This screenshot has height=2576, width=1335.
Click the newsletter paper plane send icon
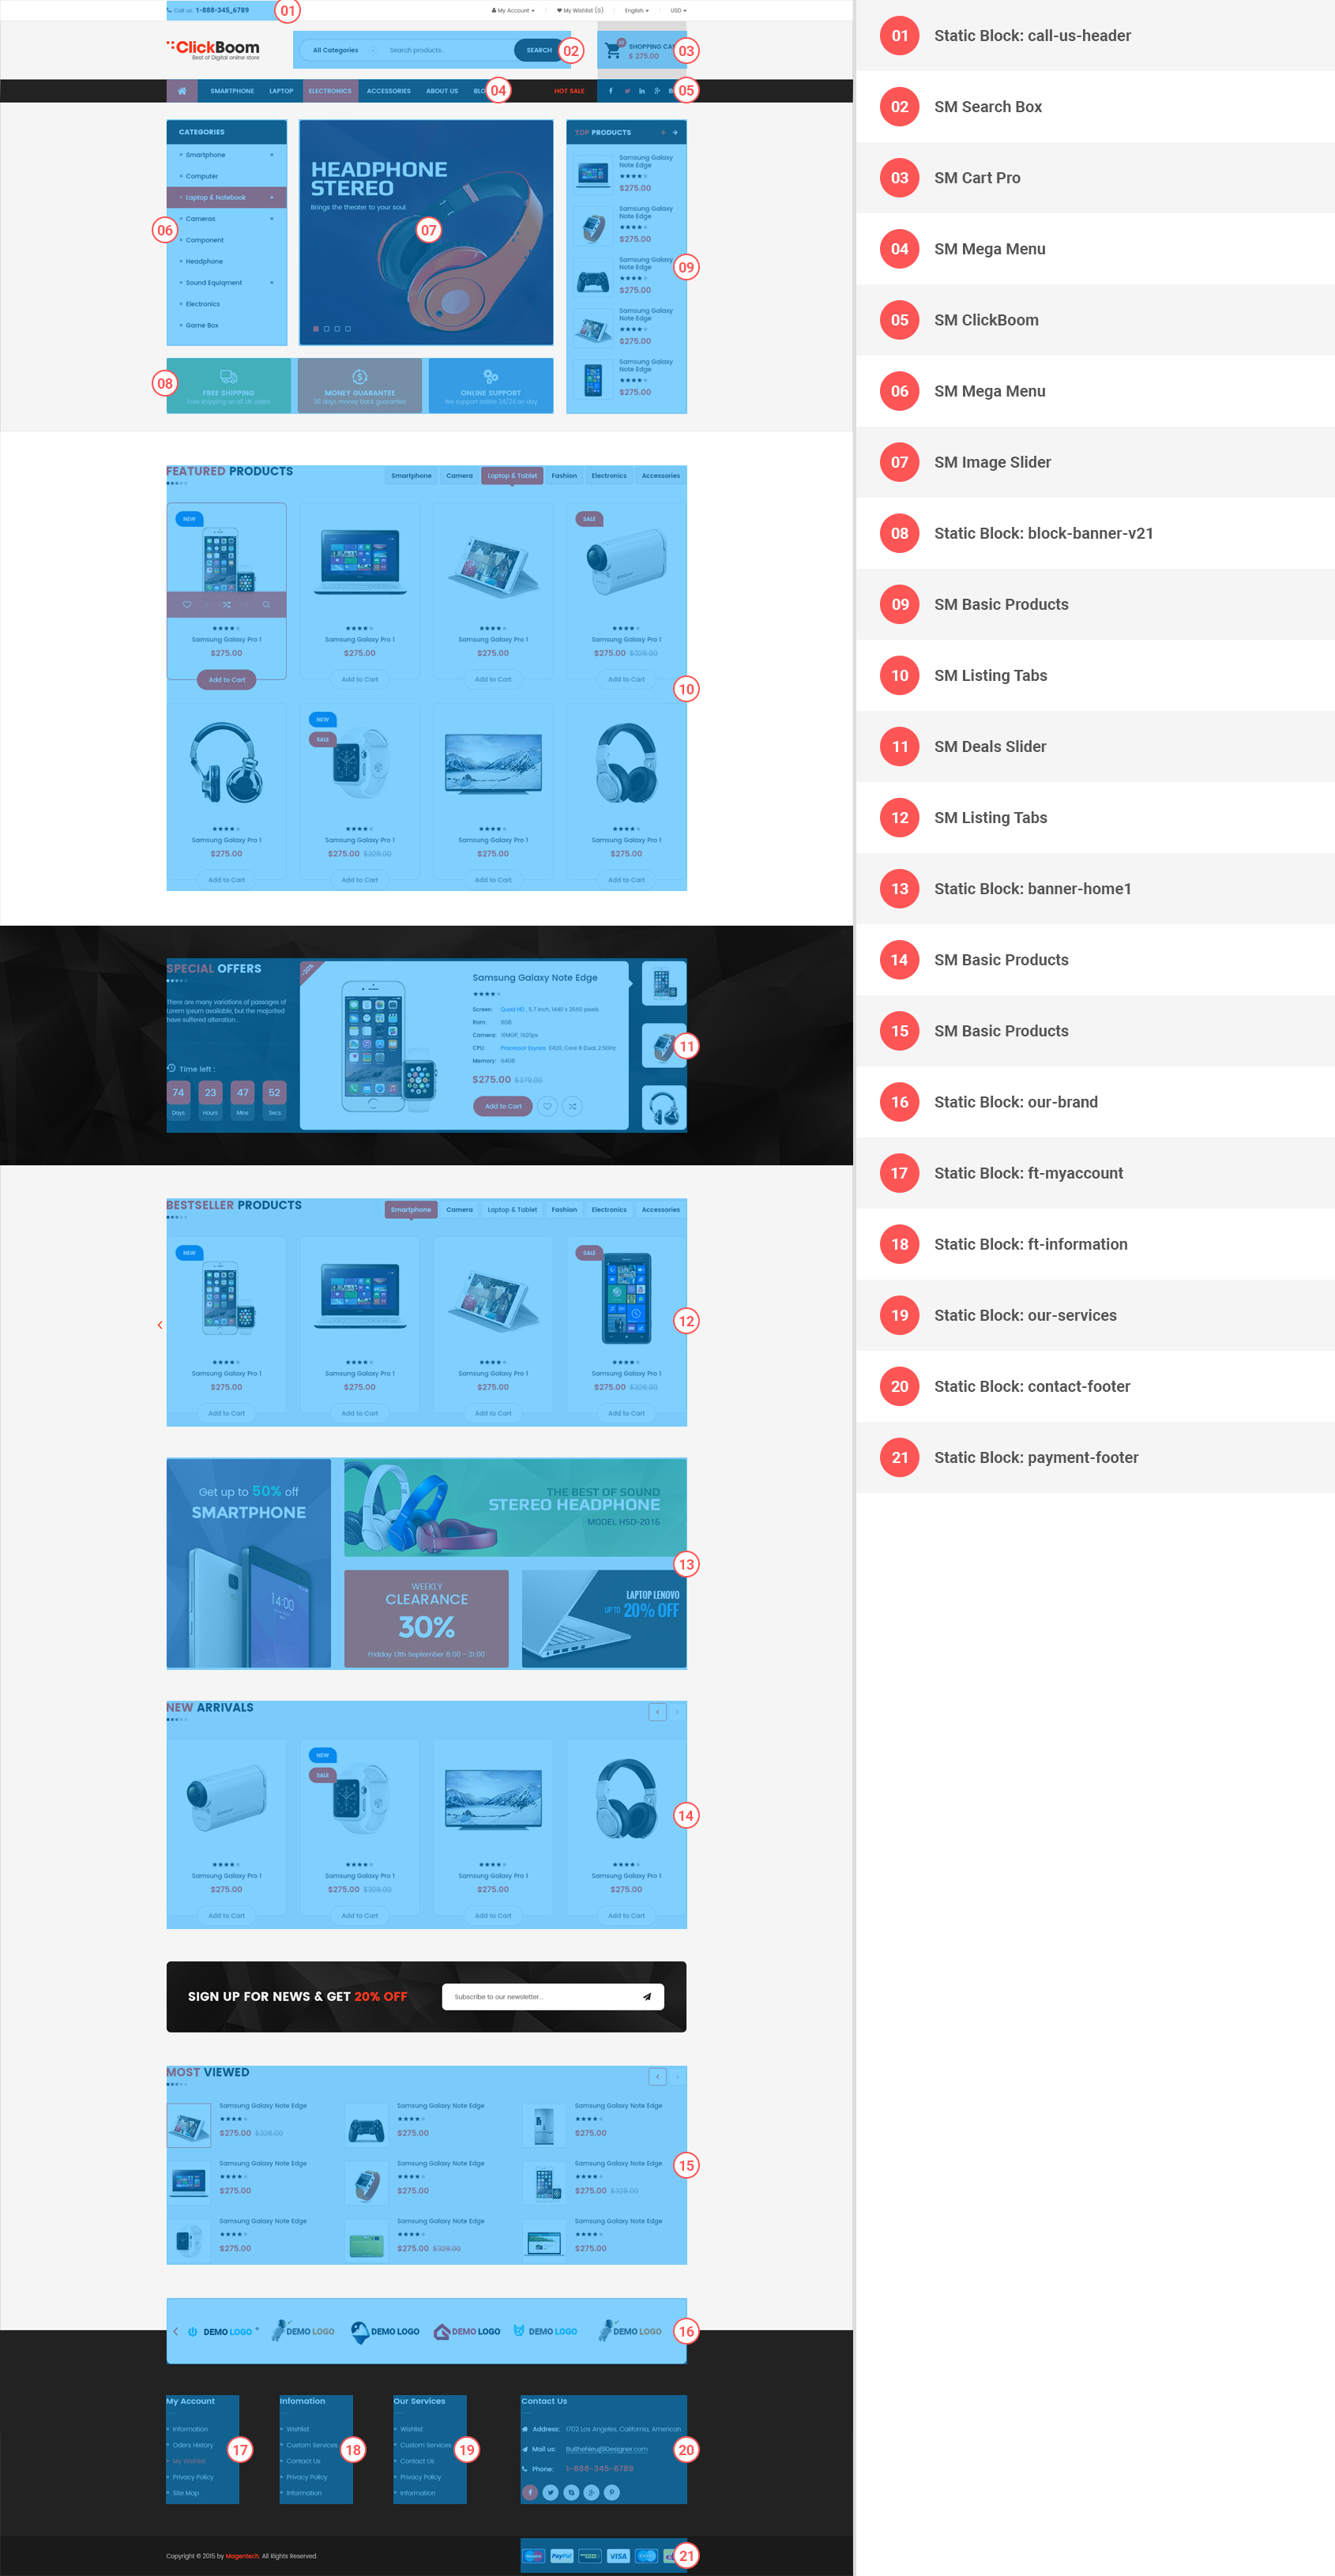pyautogui.click(x=647, y=1997)
